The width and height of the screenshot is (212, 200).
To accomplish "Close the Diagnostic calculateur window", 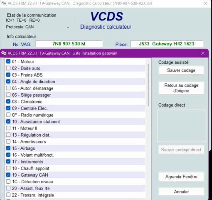I will (x=206, y=3).
